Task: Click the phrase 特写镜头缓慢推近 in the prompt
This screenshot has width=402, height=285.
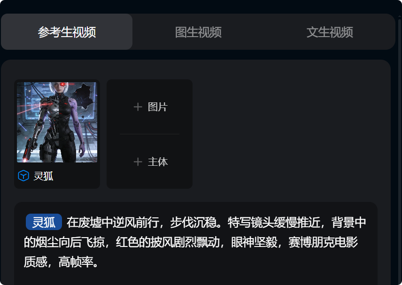Action: tap(274, 222)
